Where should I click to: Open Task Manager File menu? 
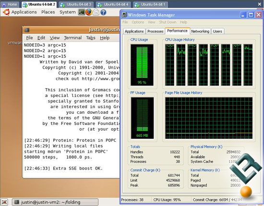[125, 22]
